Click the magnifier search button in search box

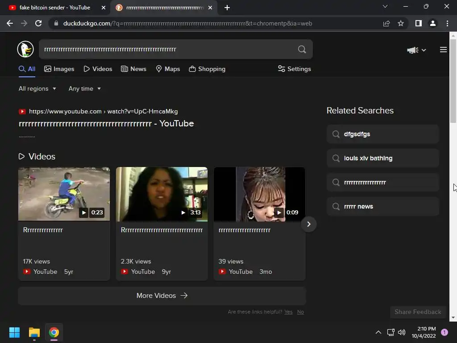click(x=302, y=49)
